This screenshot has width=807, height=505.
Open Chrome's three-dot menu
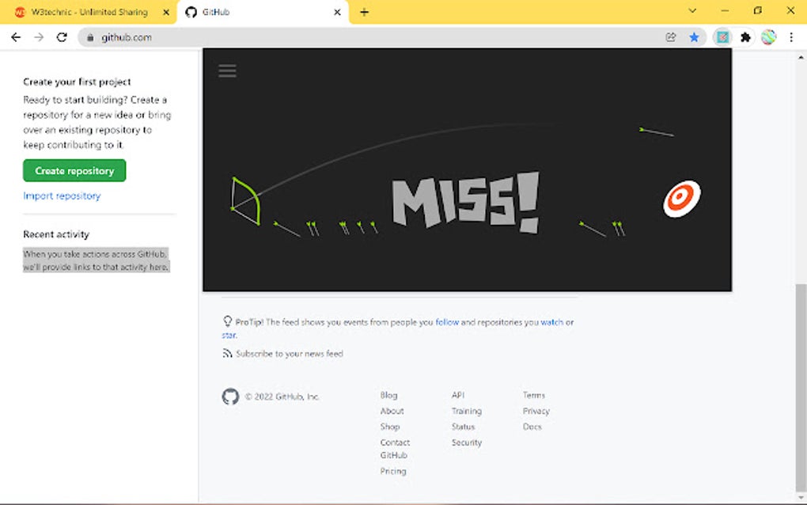coord(791,36)
